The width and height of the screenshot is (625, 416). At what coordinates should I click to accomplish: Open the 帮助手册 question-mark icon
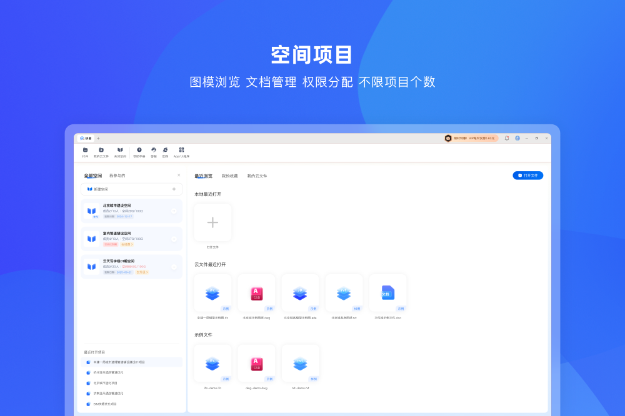(139, 150)
